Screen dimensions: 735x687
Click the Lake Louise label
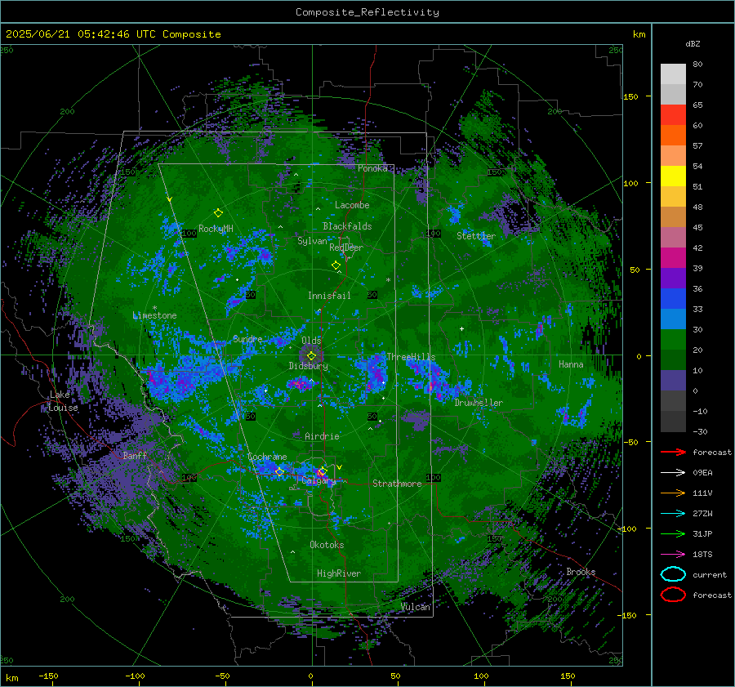point(63,401)
